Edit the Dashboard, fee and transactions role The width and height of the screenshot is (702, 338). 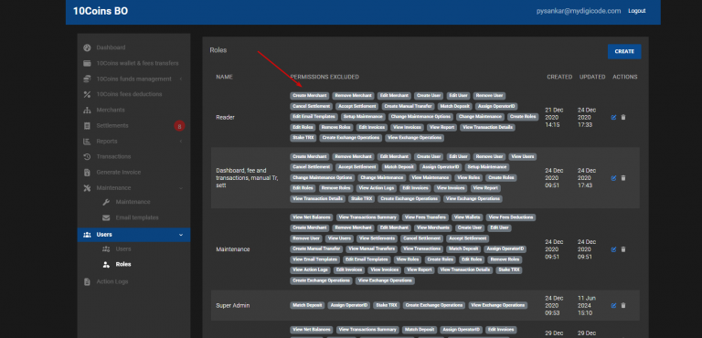point(614,178)
